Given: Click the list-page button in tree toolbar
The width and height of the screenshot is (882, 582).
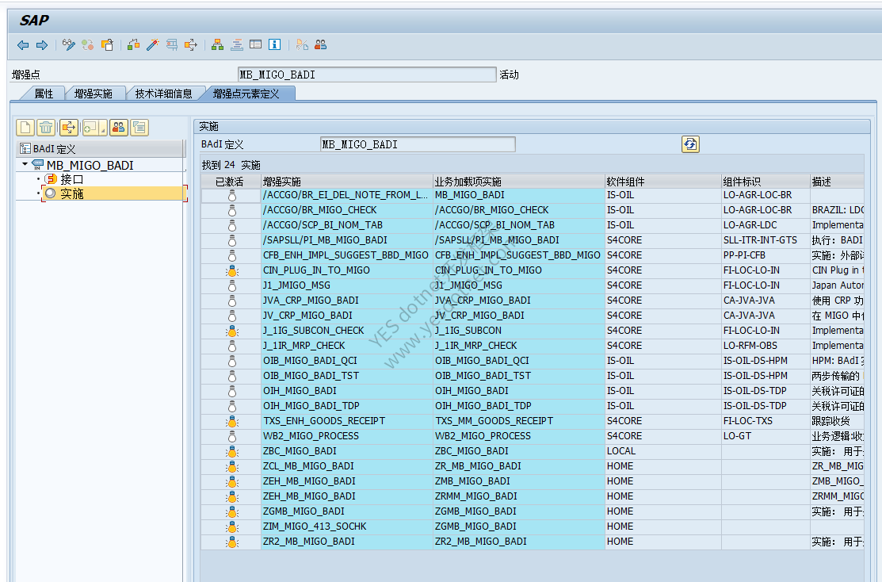Looking at the screenshot, I should tap(139, 128).
